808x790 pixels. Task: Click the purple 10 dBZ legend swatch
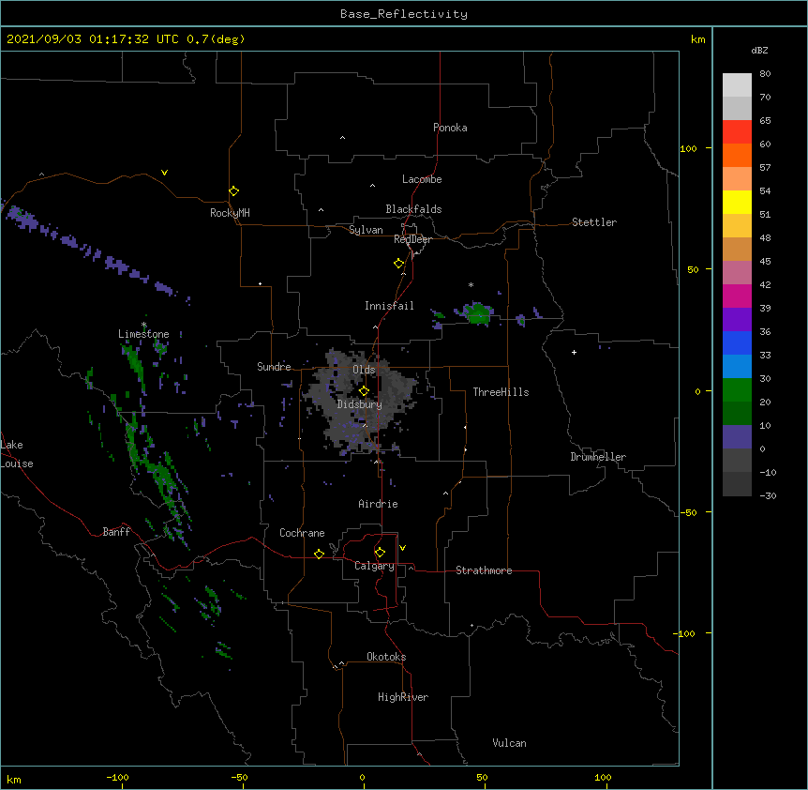coord(737,437)
